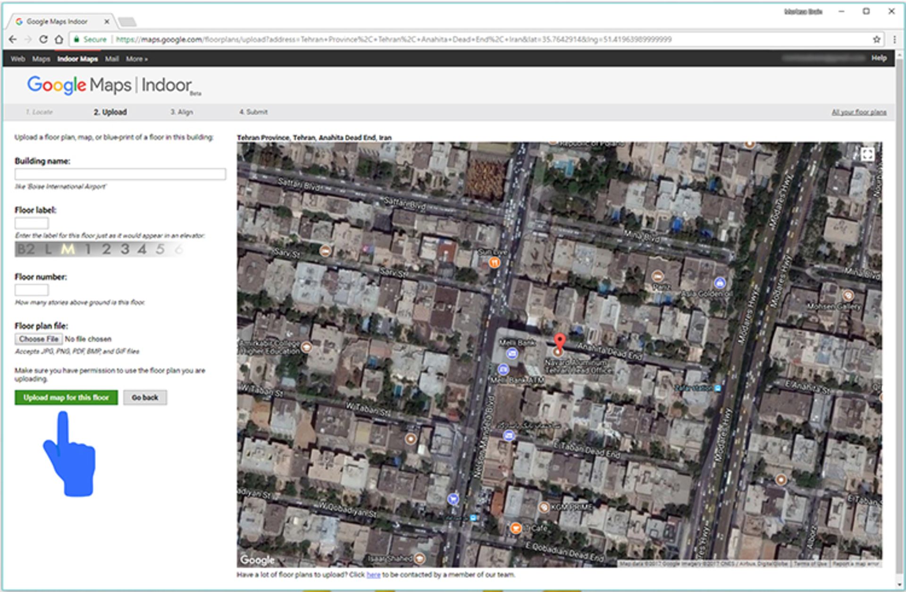Viewport: 906px width, 592px height.
Task: Click the Secure padlock indicator
Action: [x=90, y=40]
